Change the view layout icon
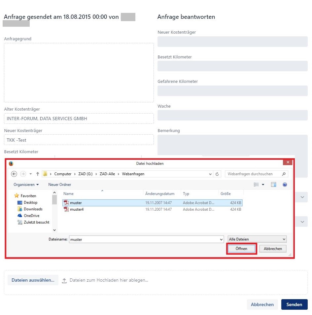 (x=257, y=185)
